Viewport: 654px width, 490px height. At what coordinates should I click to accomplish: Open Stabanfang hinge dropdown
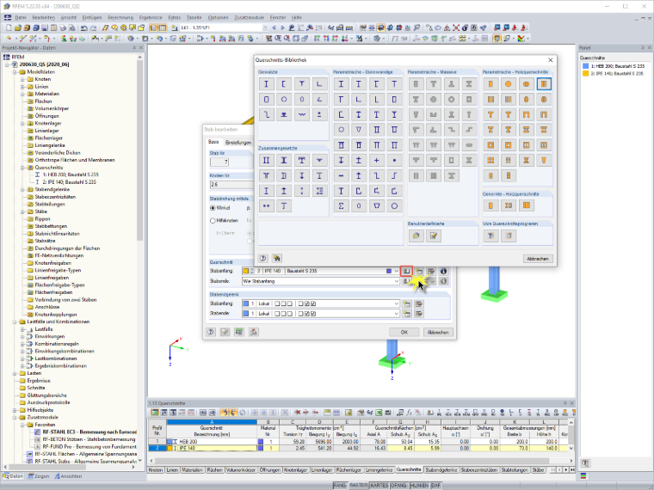click(396, 303)
